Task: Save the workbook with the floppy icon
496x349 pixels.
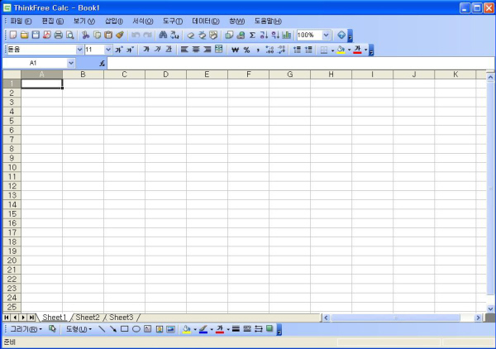Action: pos(36,35)
